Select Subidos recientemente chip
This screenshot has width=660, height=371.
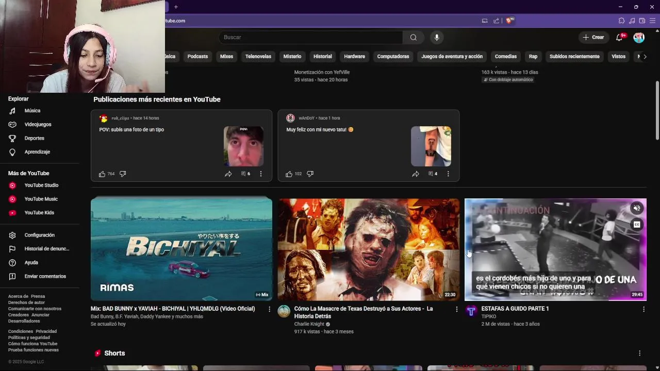pyautogui.click(x=574, y=56)
